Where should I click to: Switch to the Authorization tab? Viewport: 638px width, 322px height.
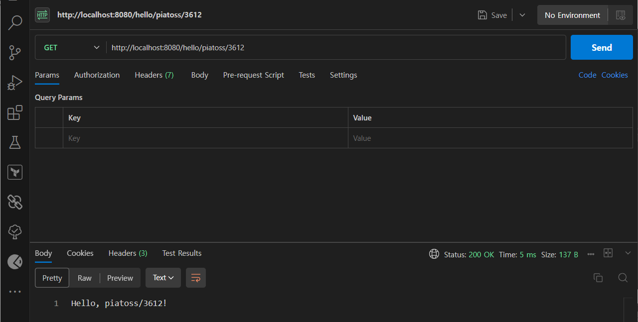97,75
